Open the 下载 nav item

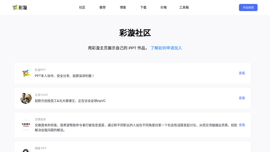[143, 7]
